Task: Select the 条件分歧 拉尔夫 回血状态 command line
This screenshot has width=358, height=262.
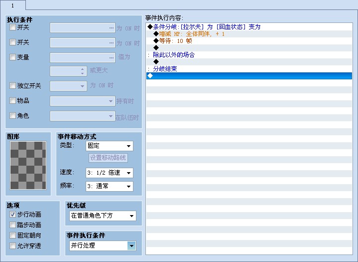Action: coord(249,27)
